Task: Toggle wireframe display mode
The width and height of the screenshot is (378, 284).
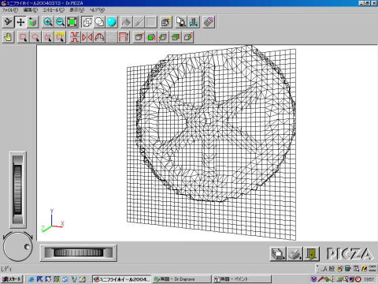Action: pos(87,22)
